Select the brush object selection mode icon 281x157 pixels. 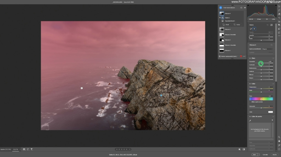tap(251, 29)
